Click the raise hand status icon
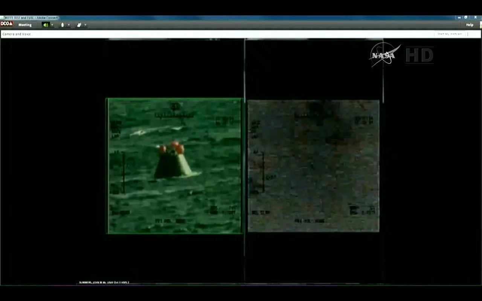Image resolution: width=482 pixels, height=301 pixels. 79,25
